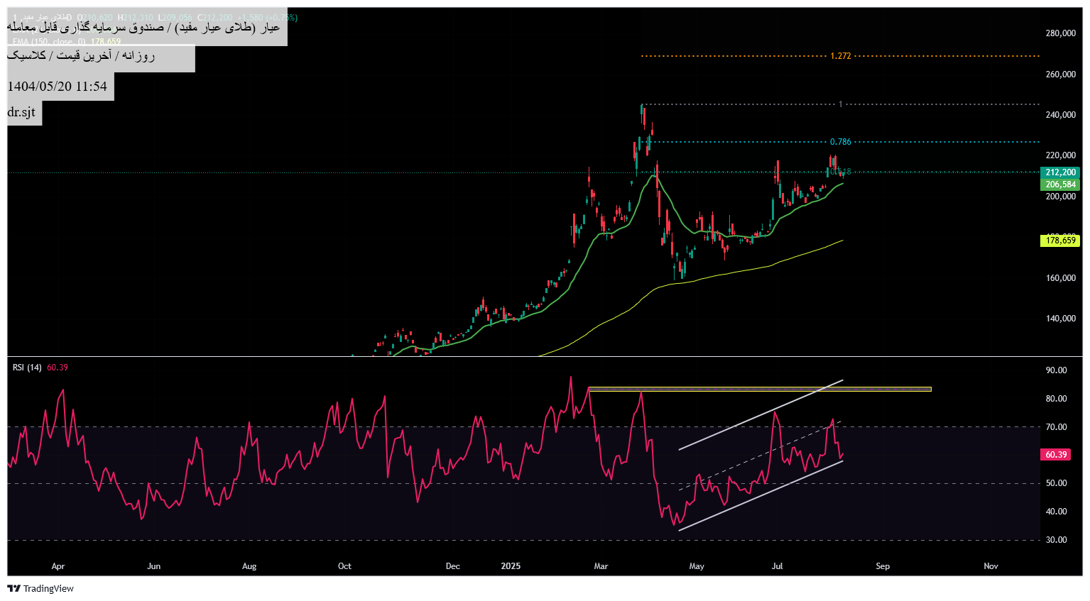Click the pink 60.39 RSI axis label
The height and width of the screenshot is (601, 1090).
click(x=1056, y=455)
